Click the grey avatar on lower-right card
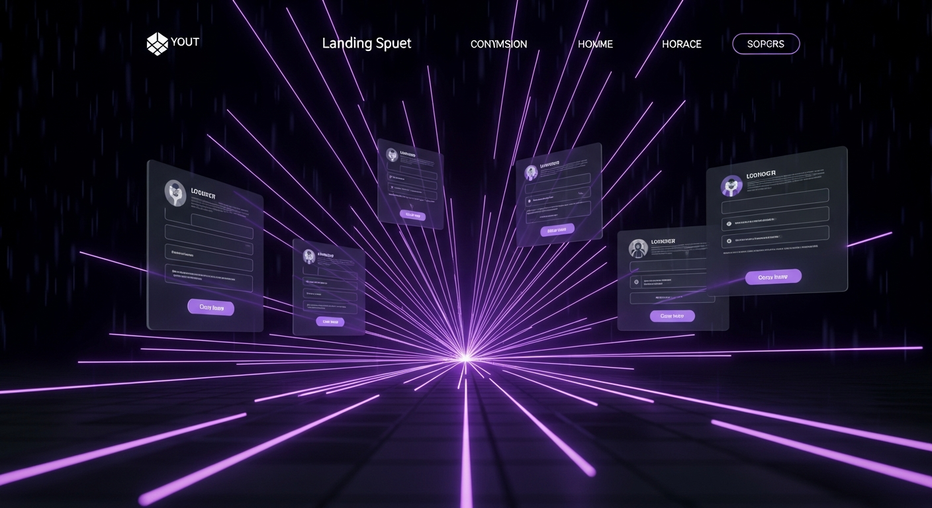Viewport: 932px width, 508px height. 639,248
